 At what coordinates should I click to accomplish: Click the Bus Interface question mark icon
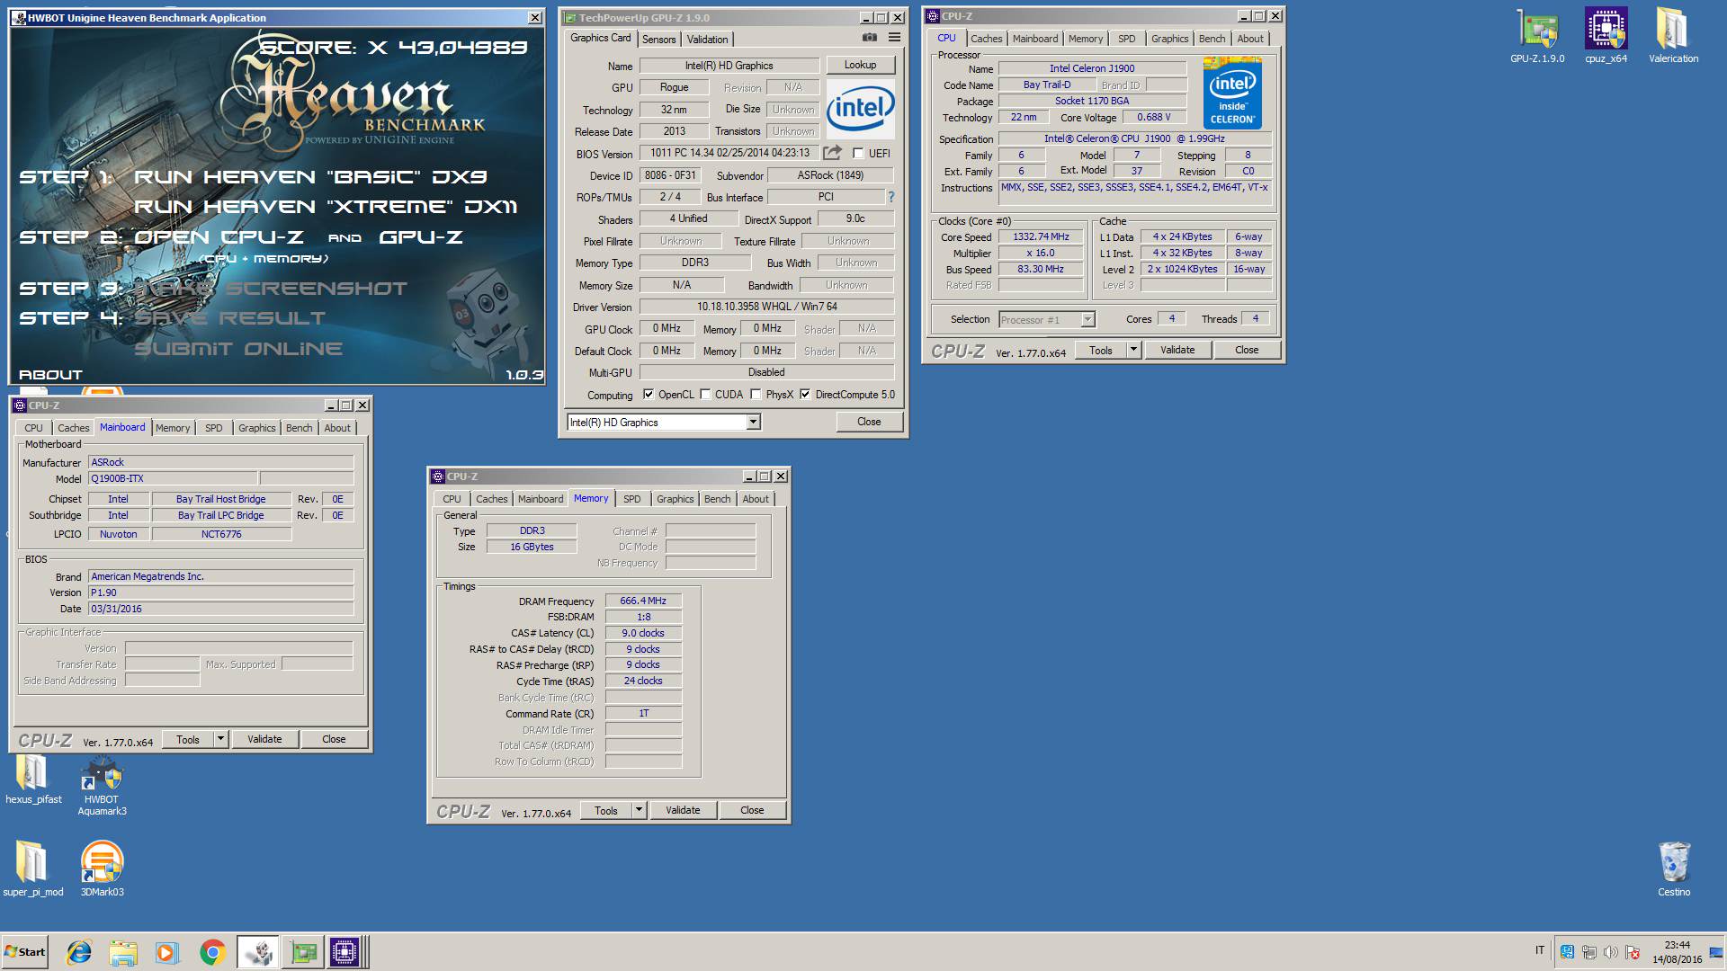point(891,197)
